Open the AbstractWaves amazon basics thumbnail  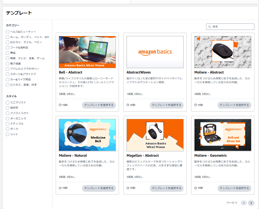tap(155, 52)
